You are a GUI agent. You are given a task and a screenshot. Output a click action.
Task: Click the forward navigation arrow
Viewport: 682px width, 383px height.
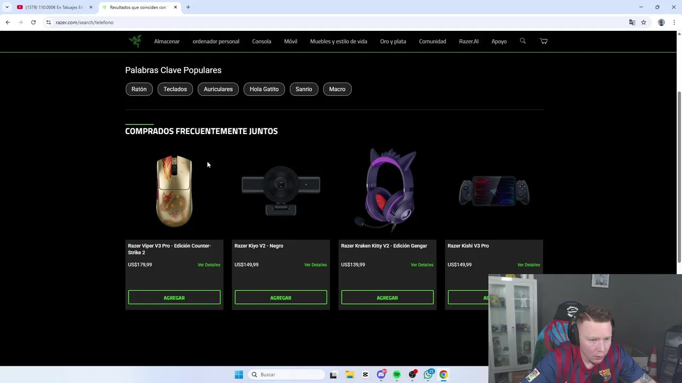coord(20,22)
